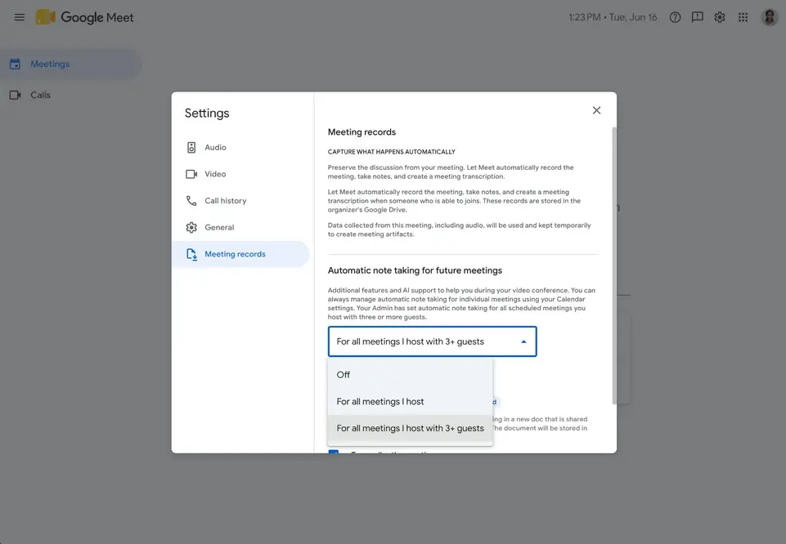Image resolution: width=786 pixels, height=544 pixels.
Task: Click the Video camera icon in Settings
Action: (x=191, y=174)
